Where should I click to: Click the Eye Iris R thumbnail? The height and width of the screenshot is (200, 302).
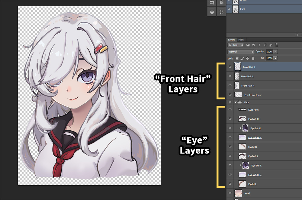pos(245,128)
